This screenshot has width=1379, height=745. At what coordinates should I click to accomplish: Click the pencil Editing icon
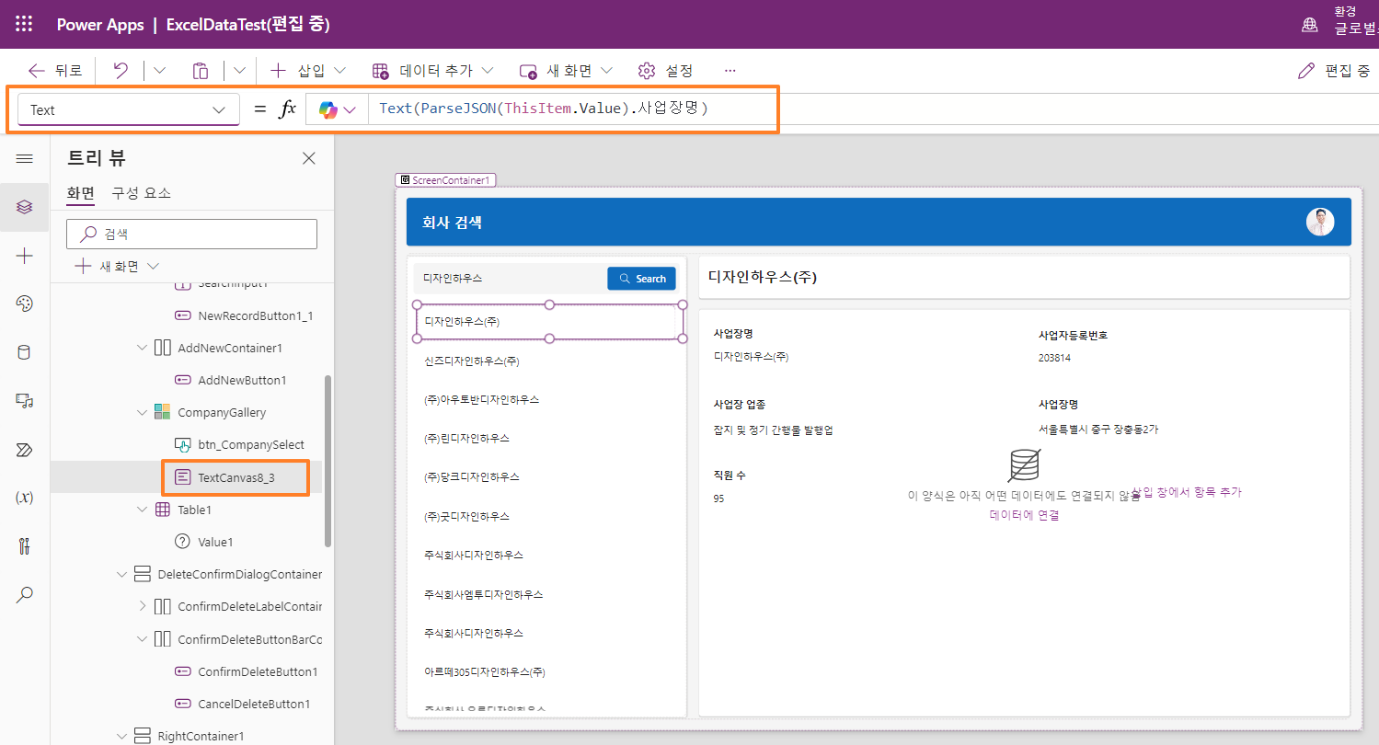pyautogui.click(x=1305, y=71)
